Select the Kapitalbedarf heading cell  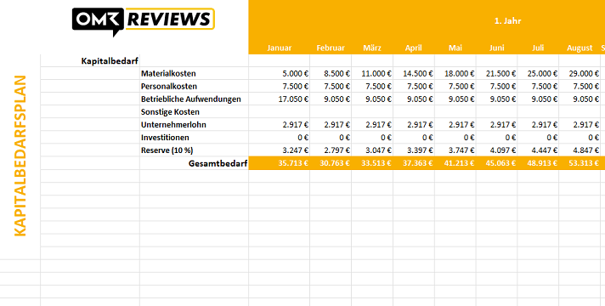[110, 61]
